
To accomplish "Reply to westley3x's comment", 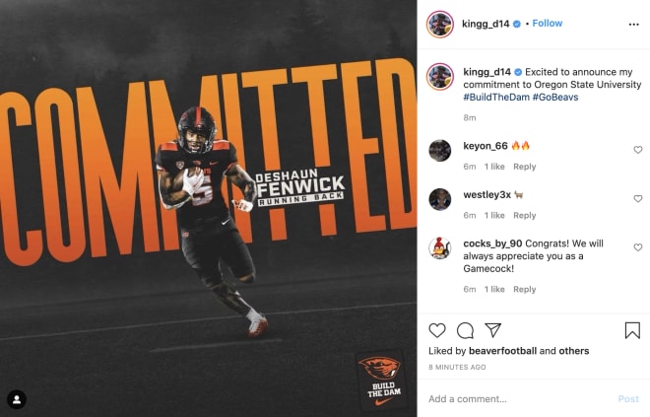I will click(x=524, y=215).
